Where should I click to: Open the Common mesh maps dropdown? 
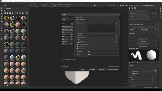coord(67,27)
